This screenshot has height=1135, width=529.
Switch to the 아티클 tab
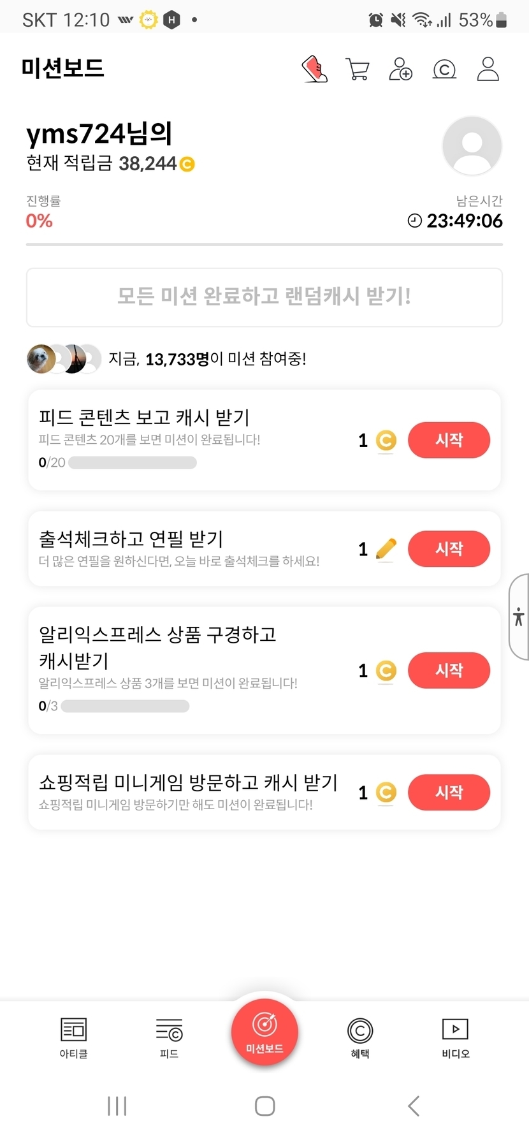click(x=73, y=1036)
